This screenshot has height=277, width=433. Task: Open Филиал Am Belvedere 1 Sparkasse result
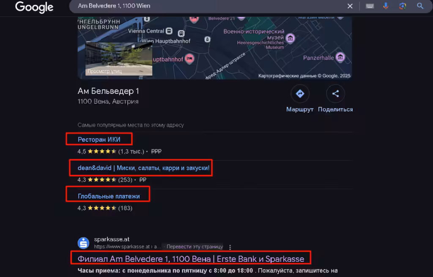click(191, 259)
